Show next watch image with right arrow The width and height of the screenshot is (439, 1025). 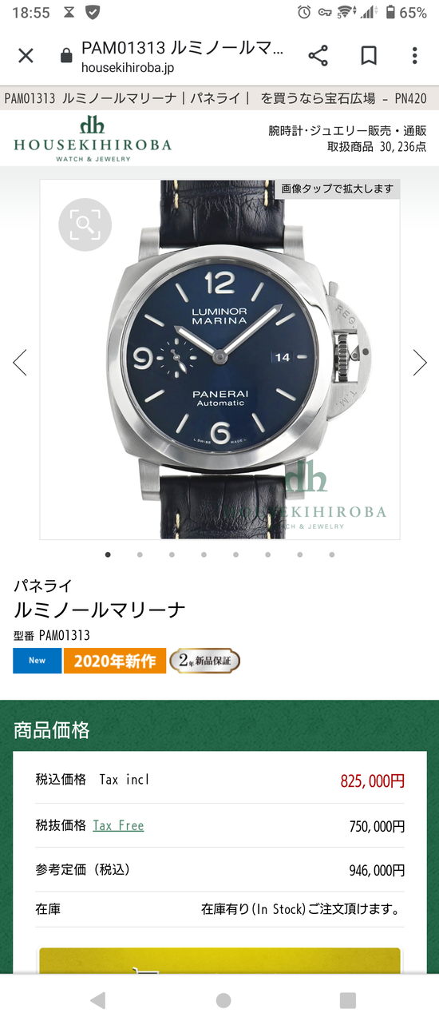[x=419, y=363]
